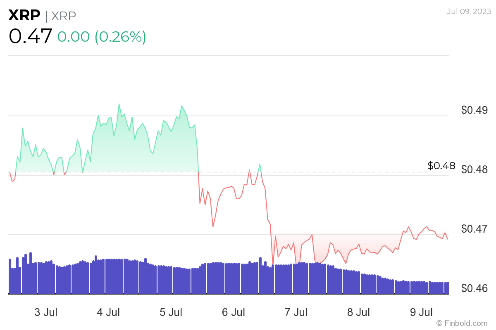This screenshot has height=330, width=496.
Task: Click the green percentage change (0.26%)
Action: tap(120, 37)
